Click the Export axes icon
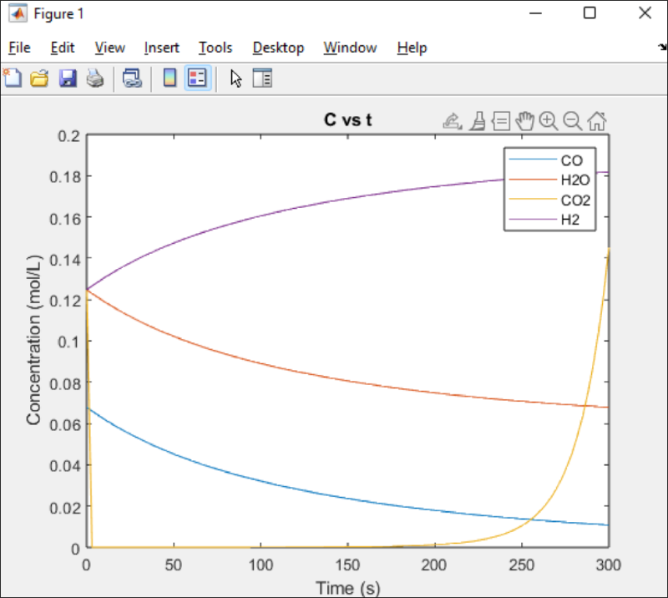Viewport: 668px width, 598px height. pos(452,121)
